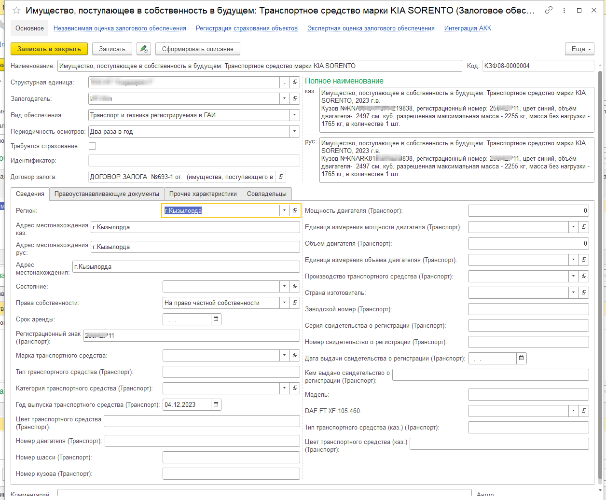Screen dimensions: 606x500
Task: Click the Наименование input field
Action: 260,66
